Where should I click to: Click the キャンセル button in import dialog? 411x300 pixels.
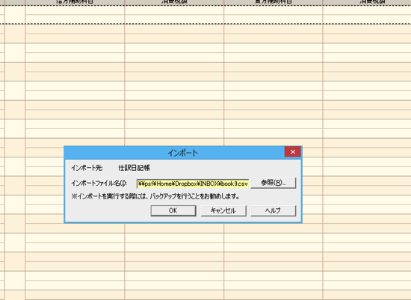tap(223, 210)
